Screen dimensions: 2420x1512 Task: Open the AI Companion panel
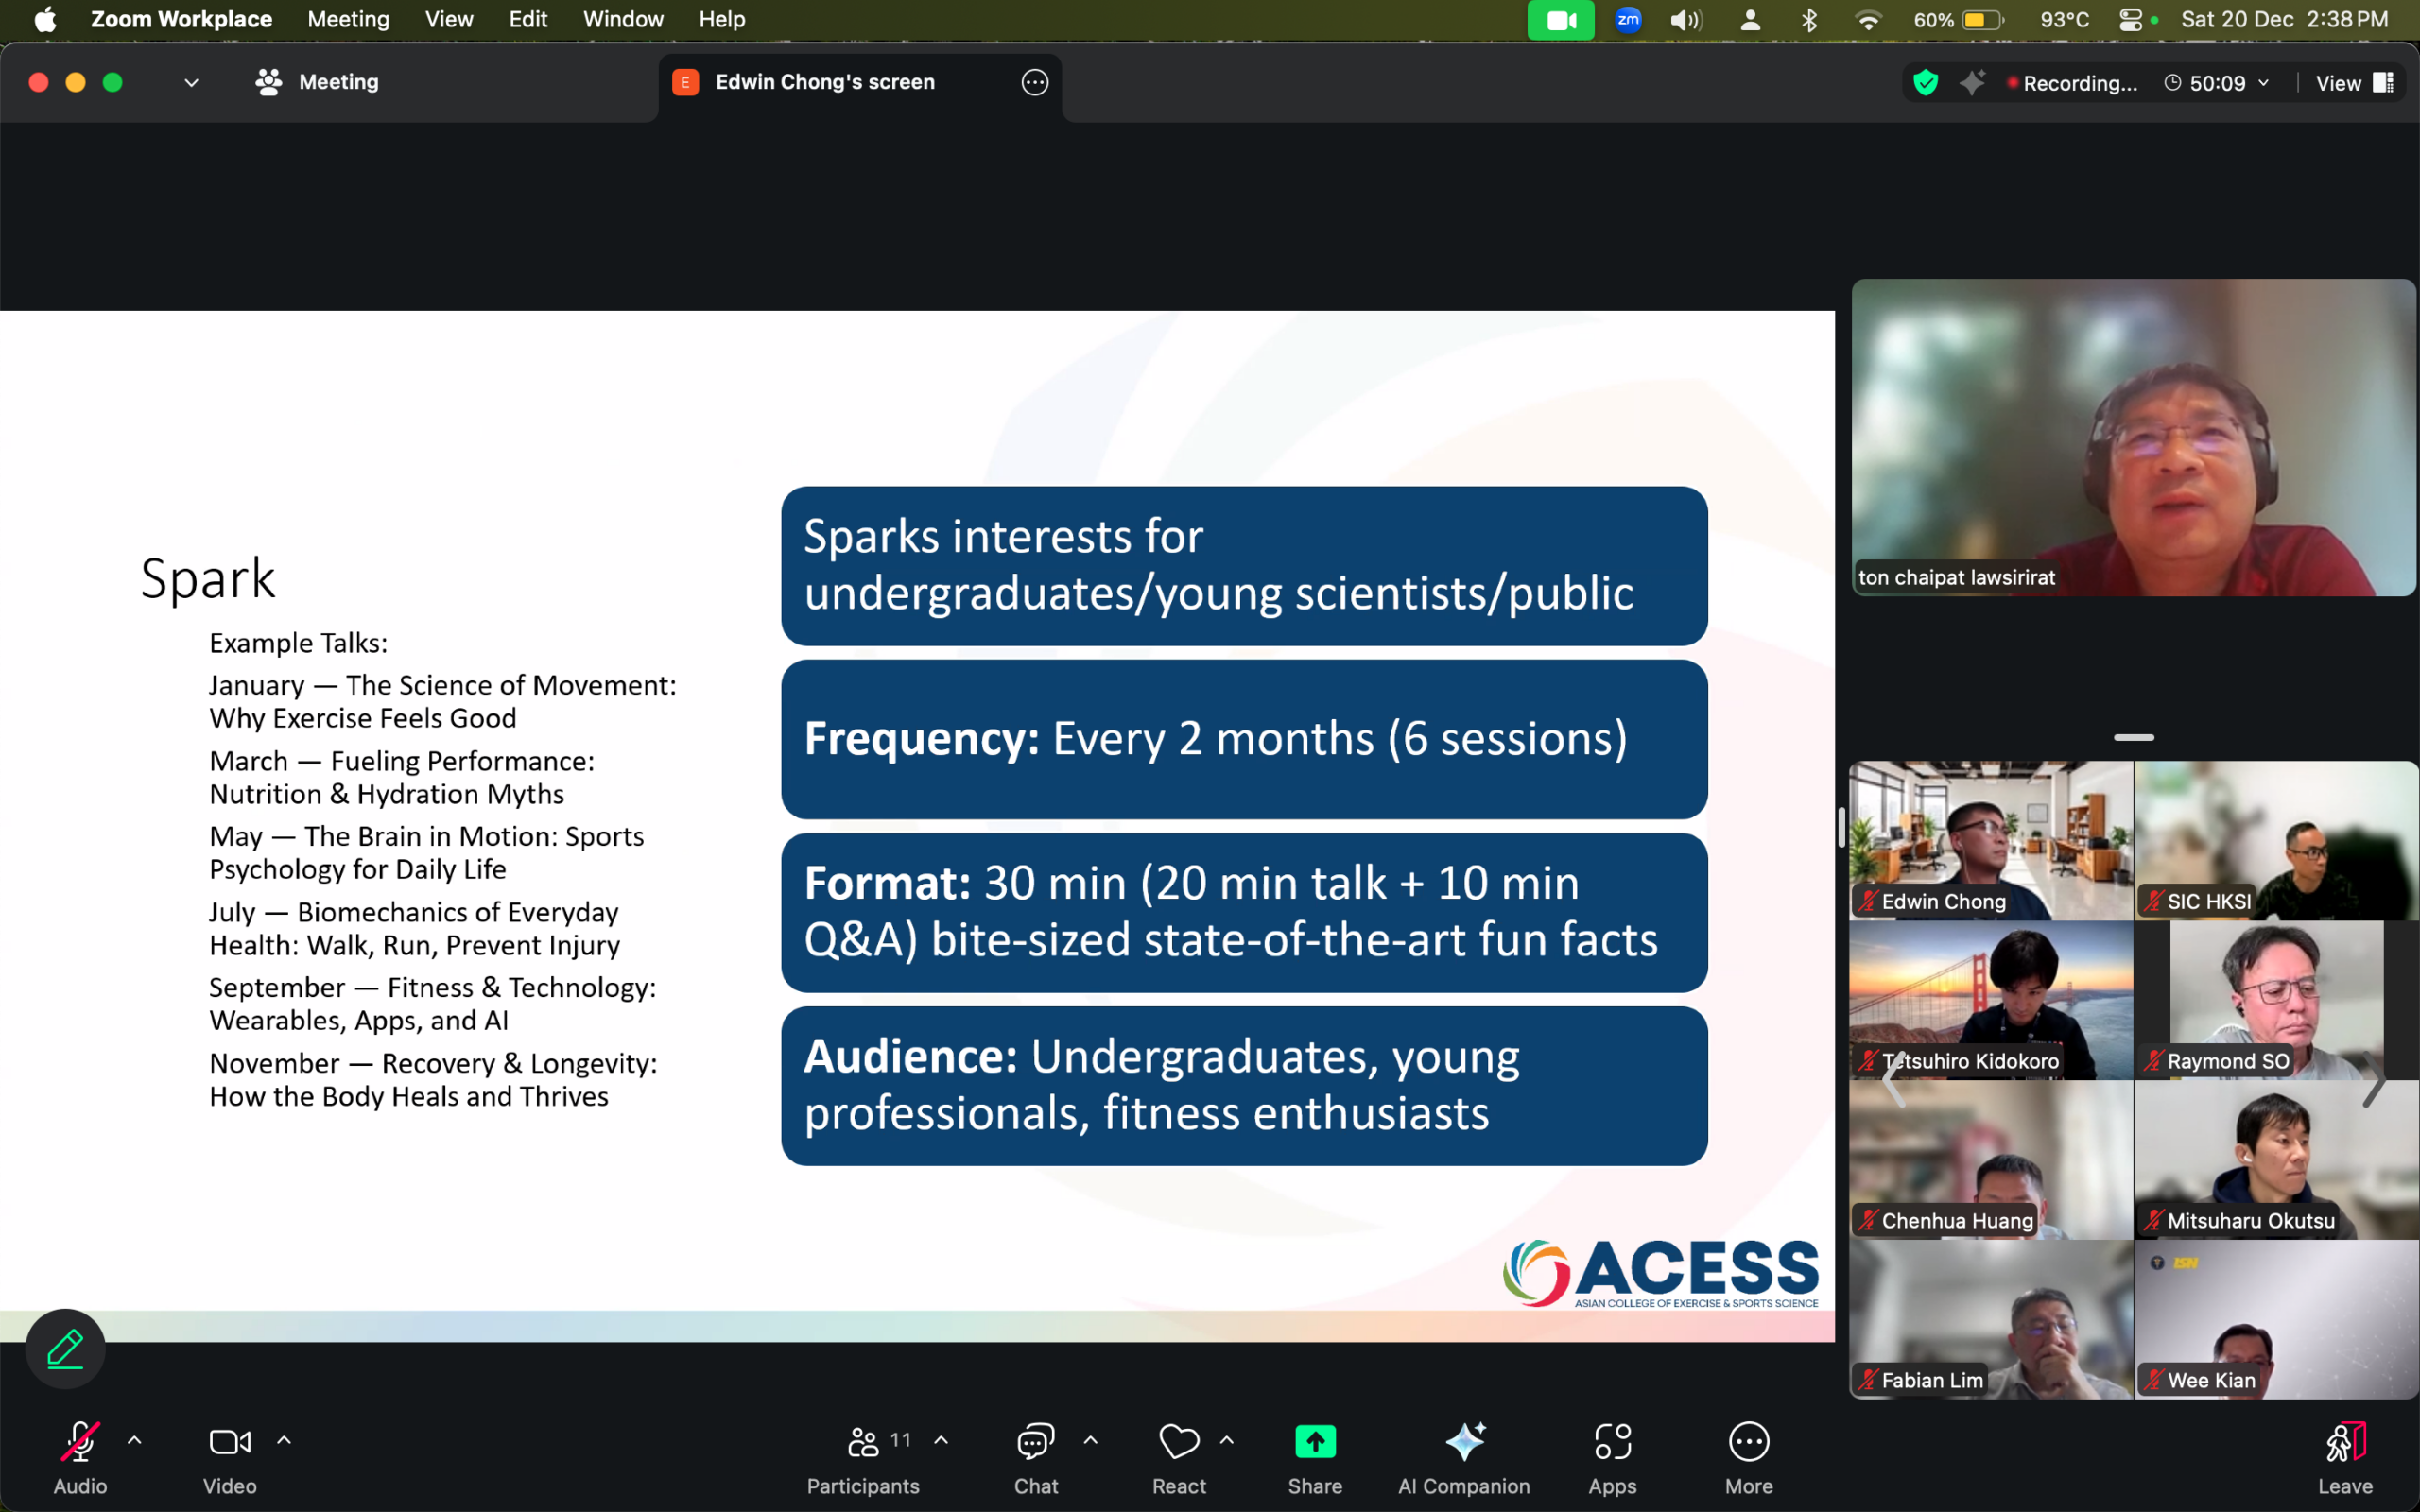[x=1464, y=1457]
